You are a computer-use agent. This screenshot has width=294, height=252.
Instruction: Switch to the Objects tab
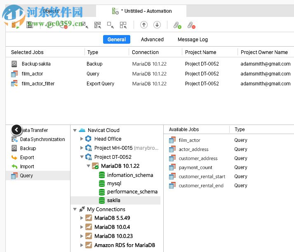tap(51, 11)
